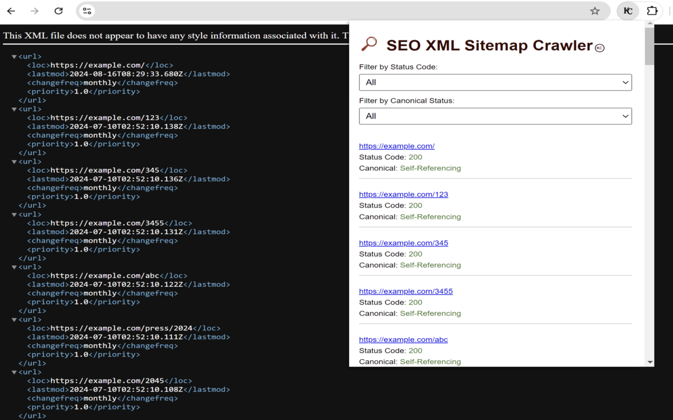Visit the https://example.com/345 link
The width and height of the screenshot is (673, 420).
[403, 243]
